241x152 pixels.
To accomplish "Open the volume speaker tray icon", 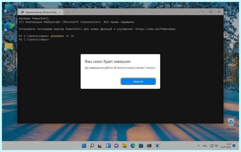I will tap(216, 146).
